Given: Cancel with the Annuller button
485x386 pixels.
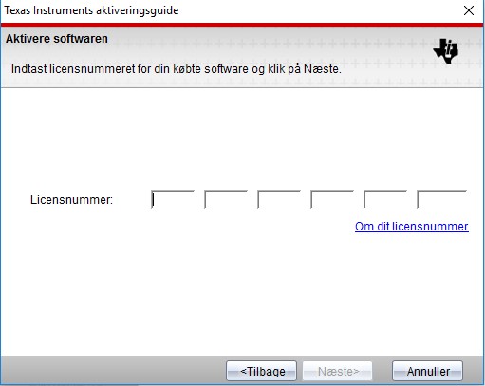Looking at the screenshot, I should pos(427,371).
